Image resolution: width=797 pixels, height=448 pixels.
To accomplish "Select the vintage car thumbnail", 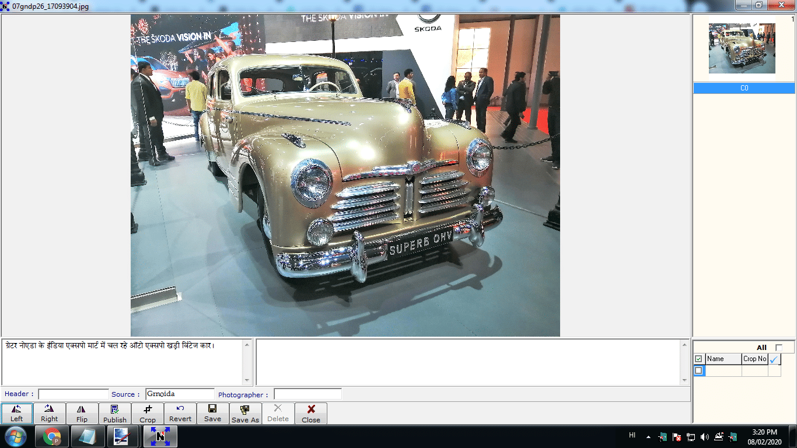I will 742,48.
